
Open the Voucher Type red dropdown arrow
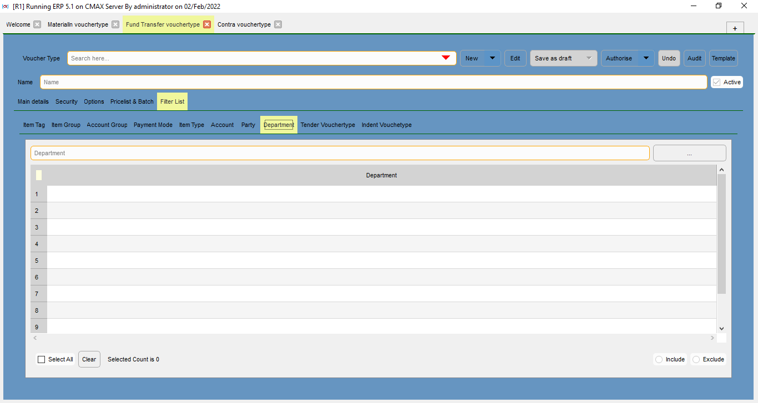coord(446,58)
